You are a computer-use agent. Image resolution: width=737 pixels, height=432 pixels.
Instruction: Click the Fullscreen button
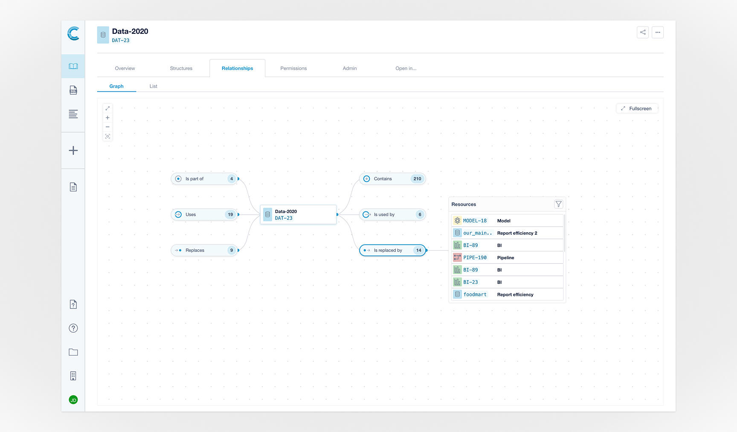[636, 108]
